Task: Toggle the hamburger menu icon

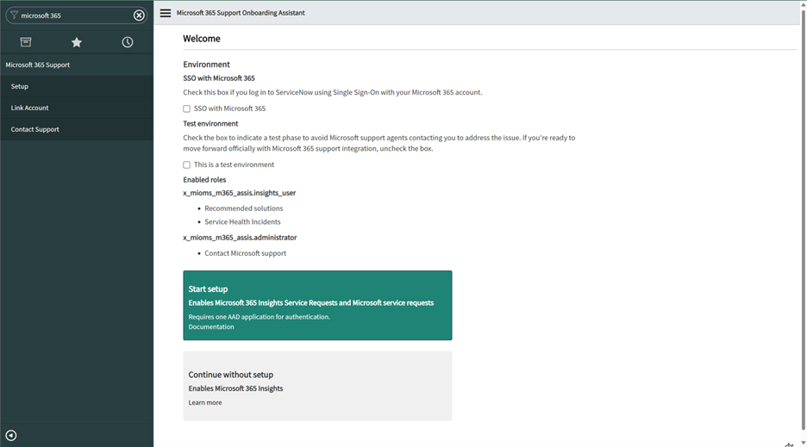Action: point(166,13)
